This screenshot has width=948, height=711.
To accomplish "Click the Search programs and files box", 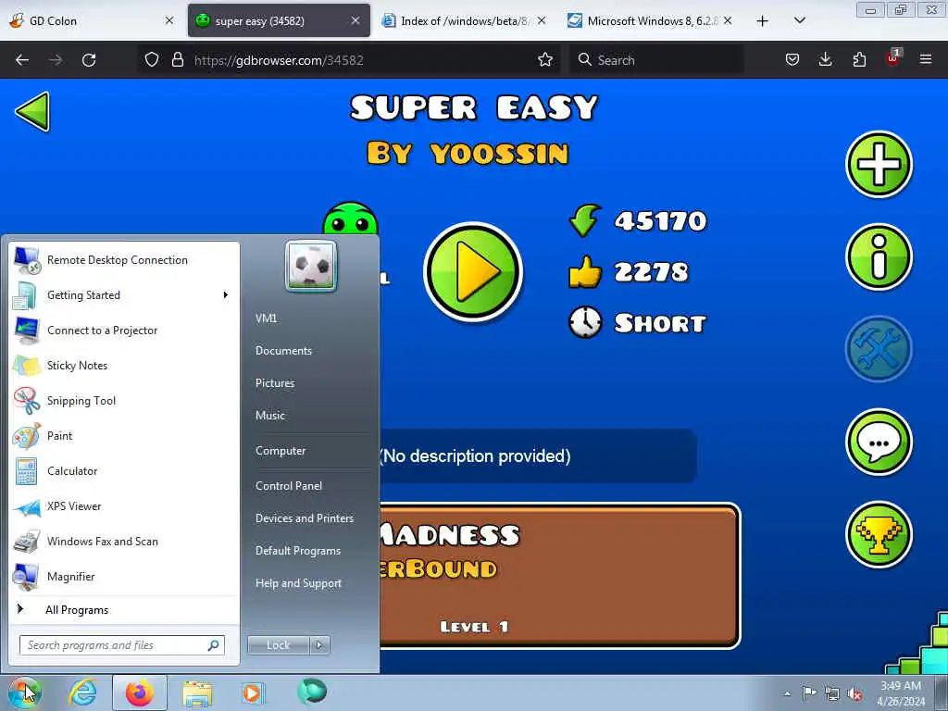I will click(121, 645).
